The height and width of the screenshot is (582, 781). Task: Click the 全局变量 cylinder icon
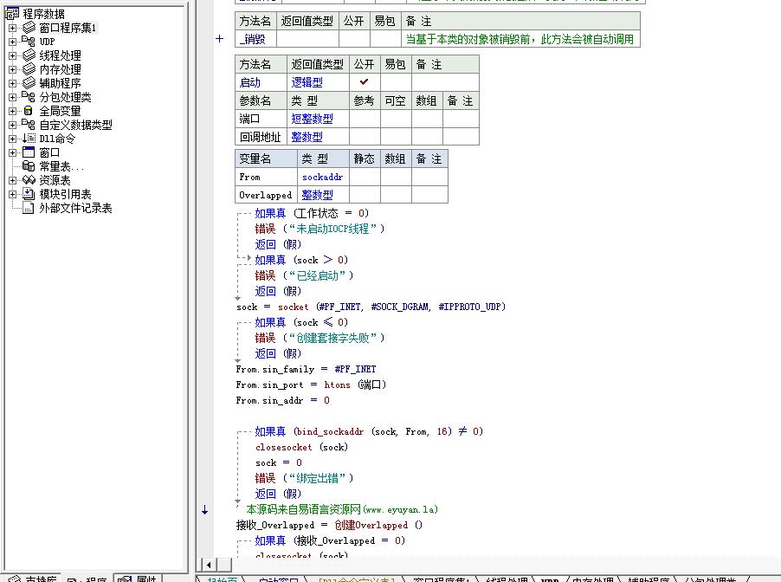click(x=29, y=111)
